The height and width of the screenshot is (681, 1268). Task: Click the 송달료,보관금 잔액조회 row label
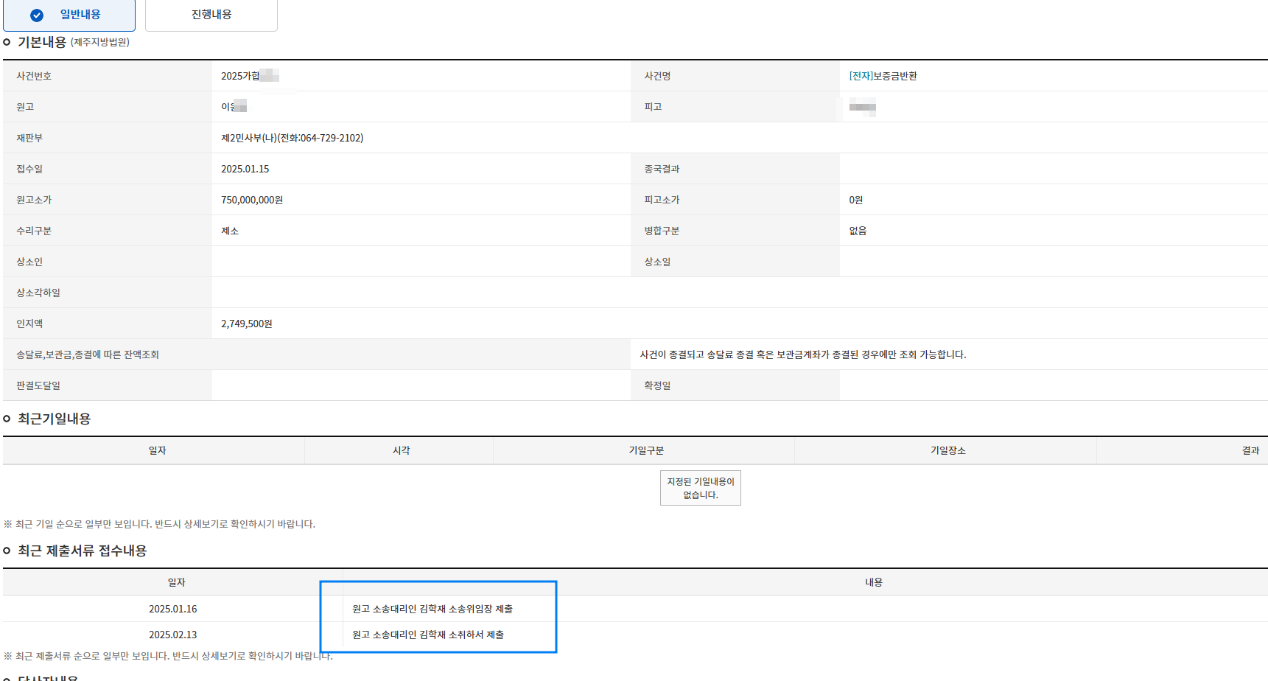[88, 355]
